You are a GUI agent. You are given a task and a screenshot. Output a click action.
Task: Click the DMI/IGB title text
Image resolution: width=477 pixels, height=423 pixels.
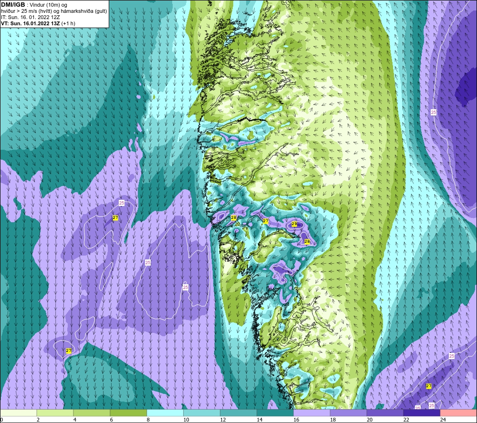pos(13,5)
